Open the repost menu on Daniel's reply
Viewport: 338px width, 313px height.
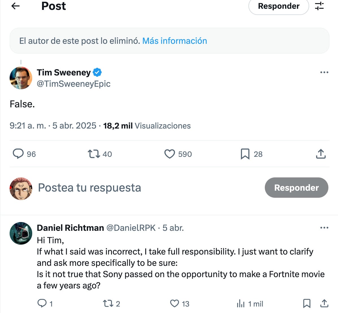108,304
